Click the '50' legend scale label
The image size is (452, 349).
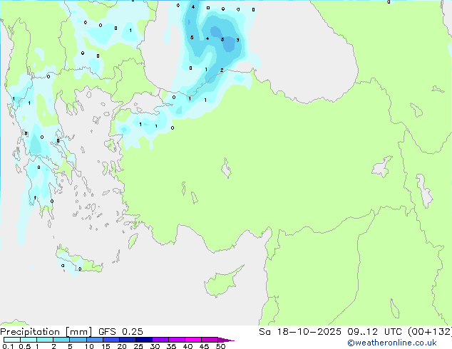pos(220,346)
